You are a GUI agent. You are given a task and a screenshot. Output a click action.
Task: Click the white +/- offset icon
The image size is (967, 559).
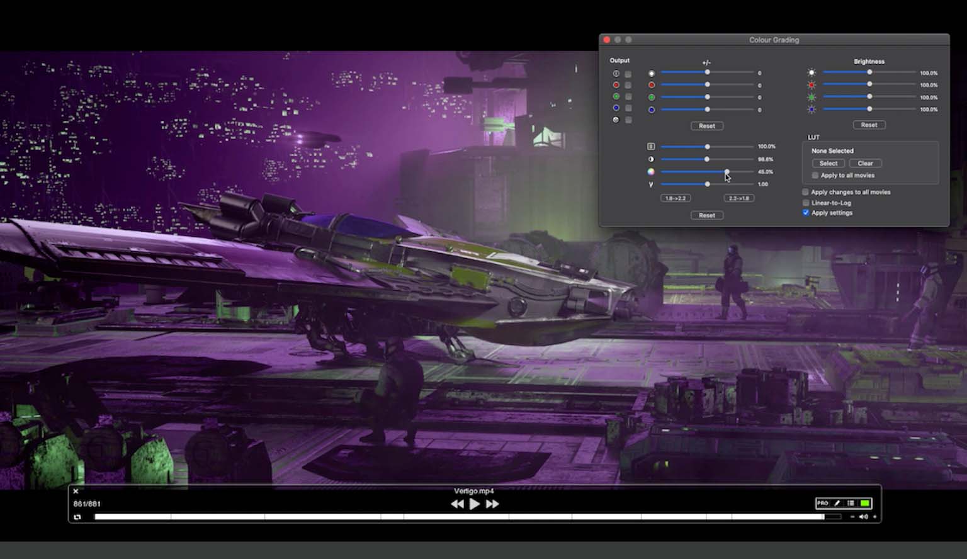click(652, 73)
